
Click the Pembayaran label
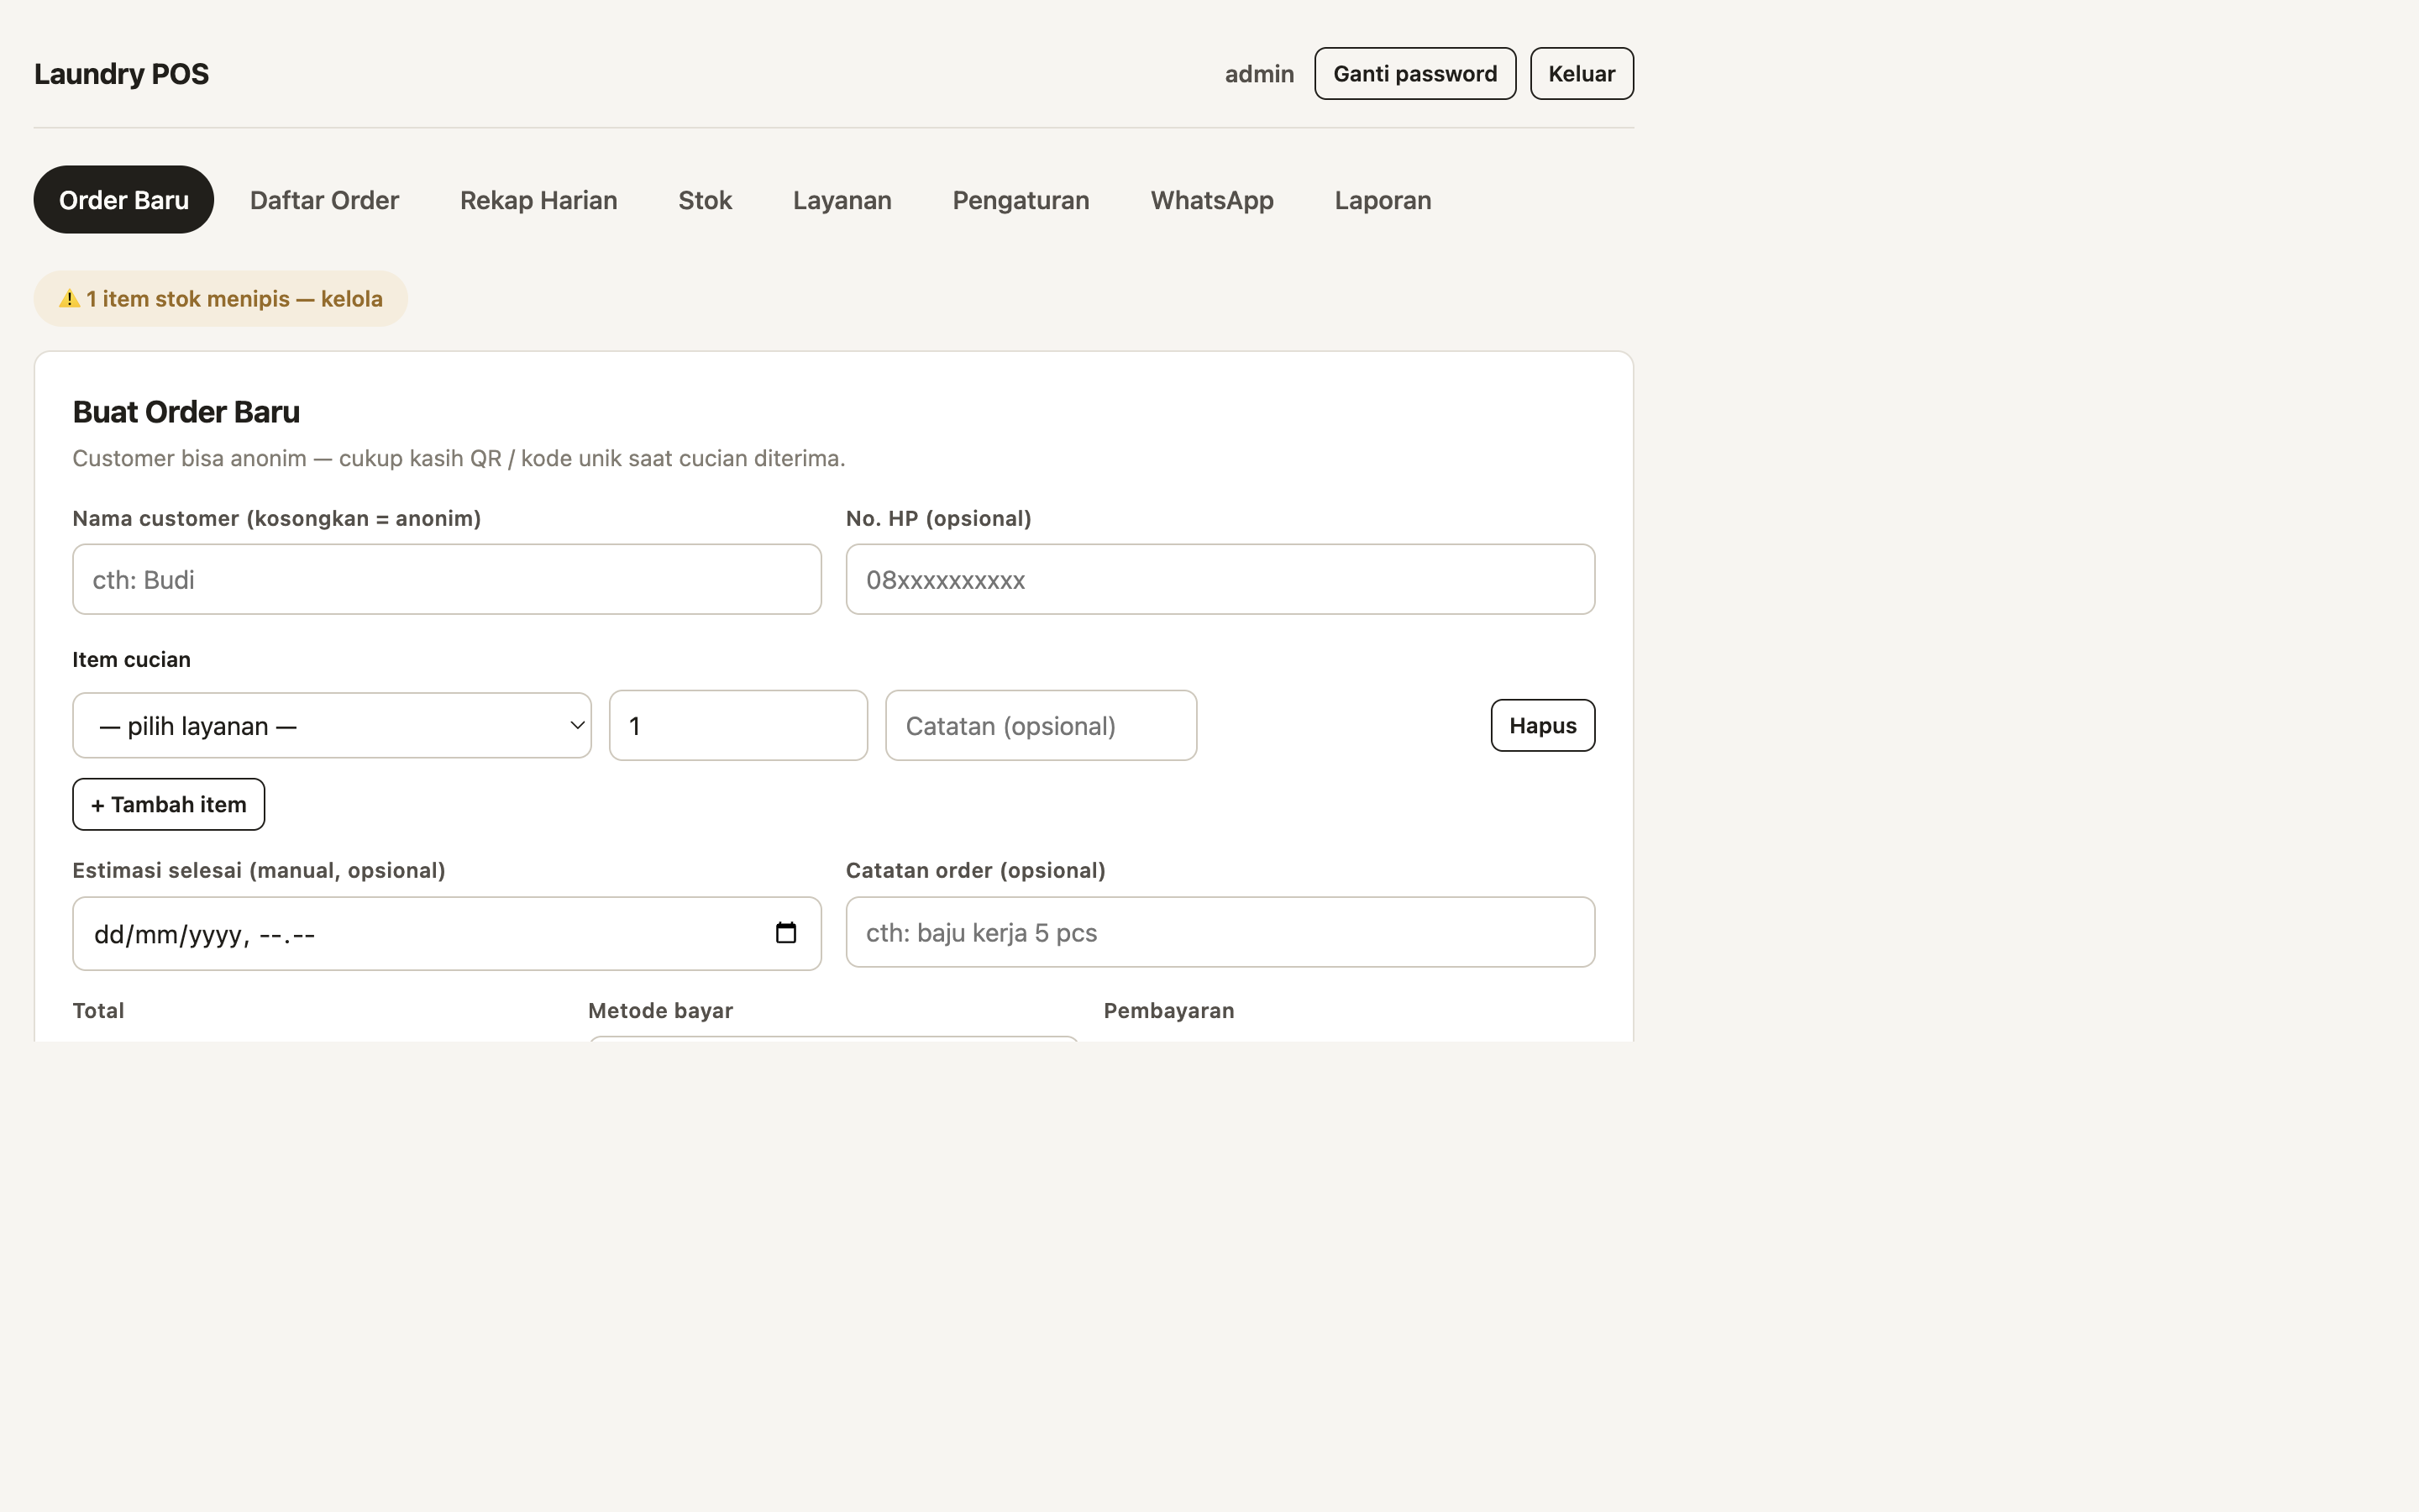1168,1011
